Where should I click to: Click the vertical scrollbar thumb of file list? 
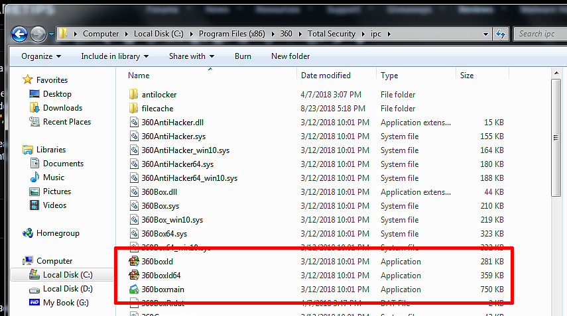556,138
